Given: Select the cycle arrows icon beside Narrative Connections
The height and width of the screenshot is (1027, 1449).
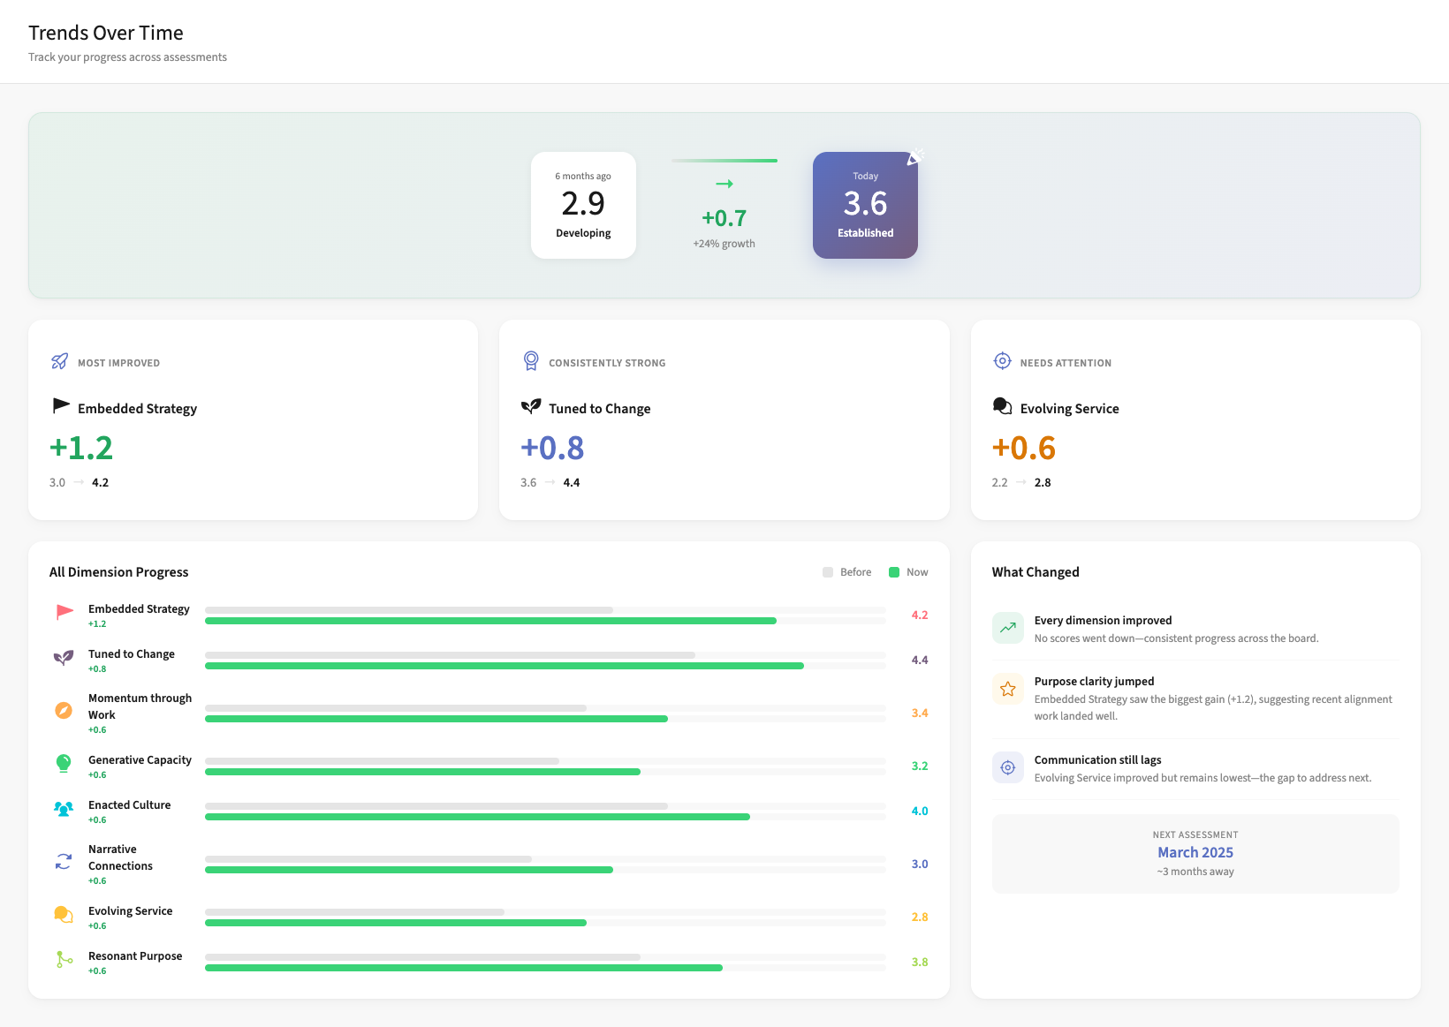Looking at the screenshot, I should click(62, 861).
